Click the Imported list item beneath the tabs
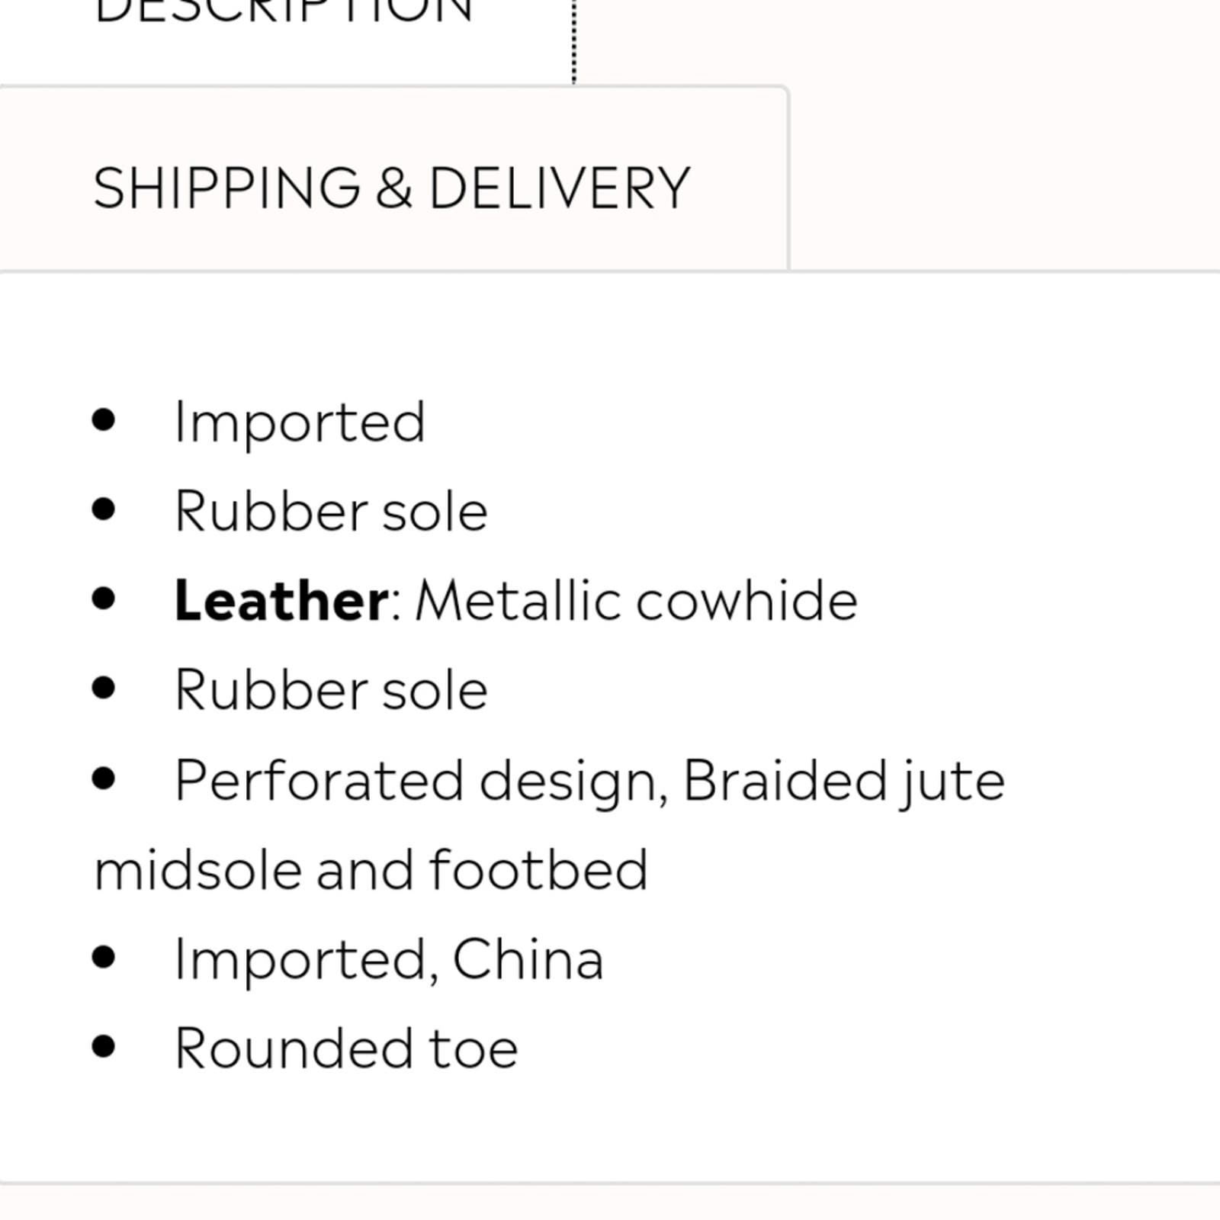1220x1220 pixels. coord(300,422)
